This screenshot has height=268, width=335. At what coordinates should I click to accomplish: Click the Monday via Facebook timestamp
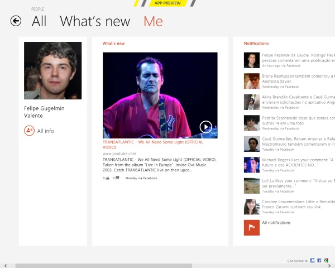[141, 178]
